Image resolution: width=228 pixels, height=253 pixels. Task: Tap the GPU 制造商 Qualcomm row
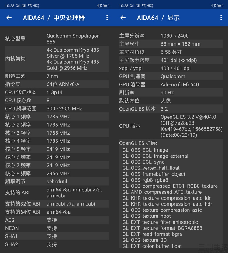[171, 76]
